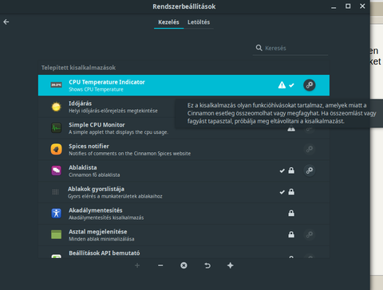This screenshot has height=290, width=383.
Task: Click the plus Add applet button
Action: point(137,265)
